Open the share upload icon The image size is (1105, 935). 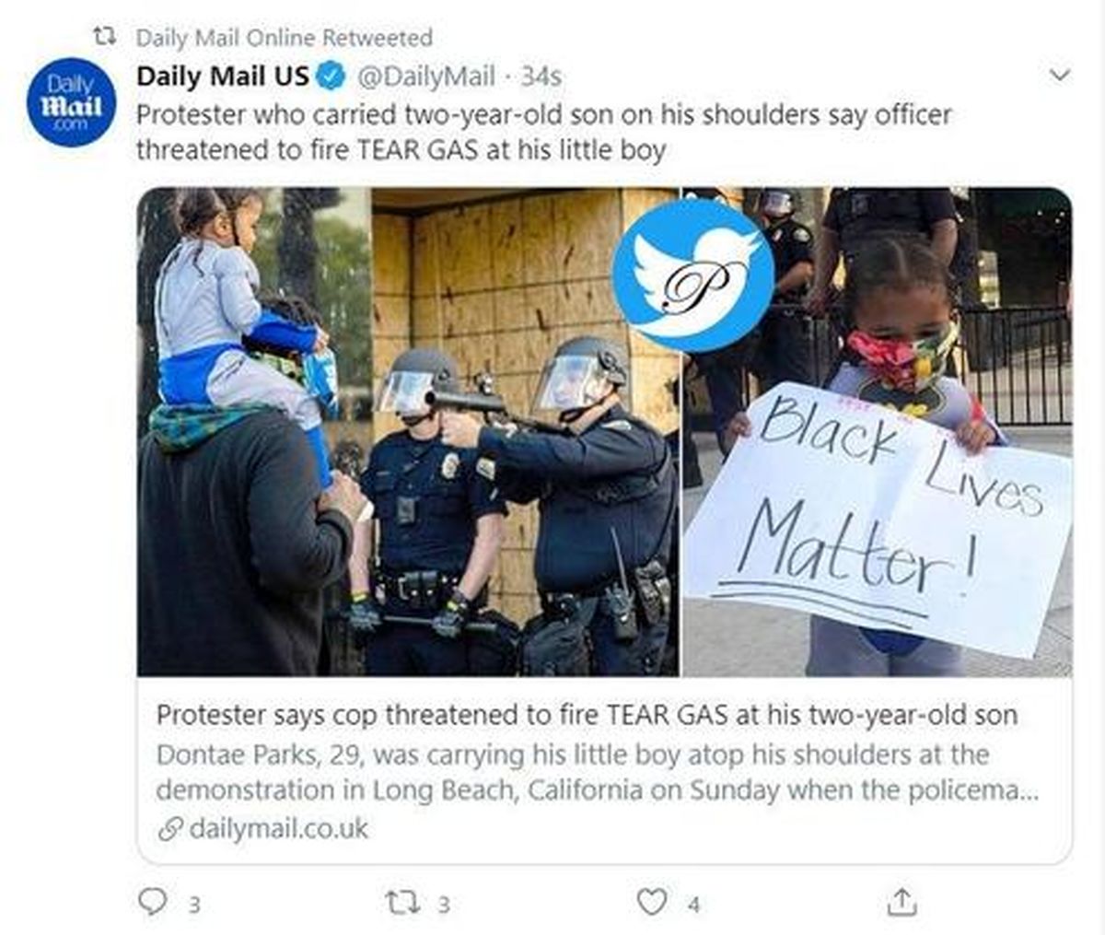[x=901, y=901]
